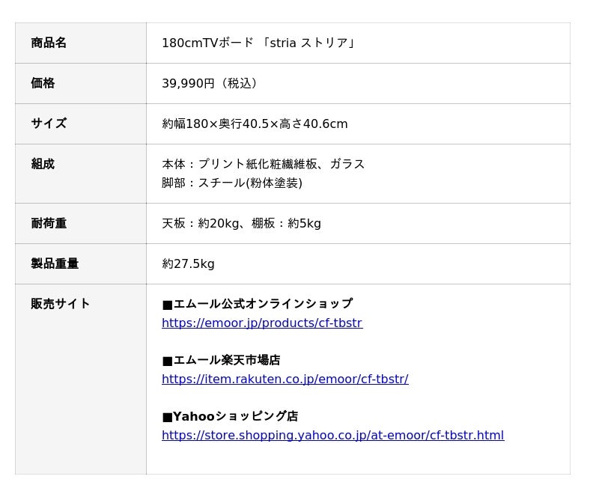Click the 商品名 row header

click(x=49, y=43)
